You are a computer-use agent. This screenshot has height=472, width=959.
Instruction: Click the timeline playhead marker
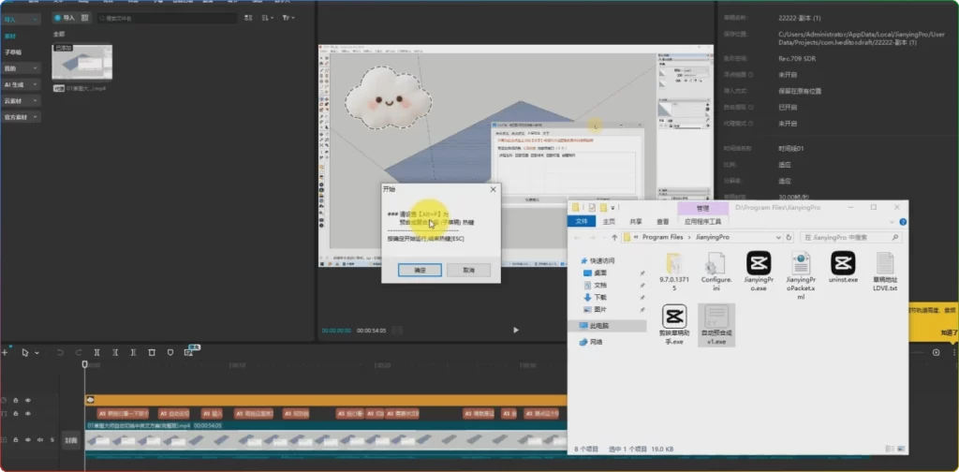(84, 364)
